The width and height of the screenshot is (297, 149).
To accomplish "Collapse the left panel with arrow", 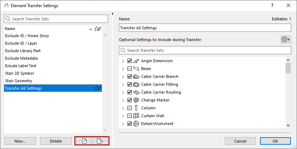I will 112,14.
